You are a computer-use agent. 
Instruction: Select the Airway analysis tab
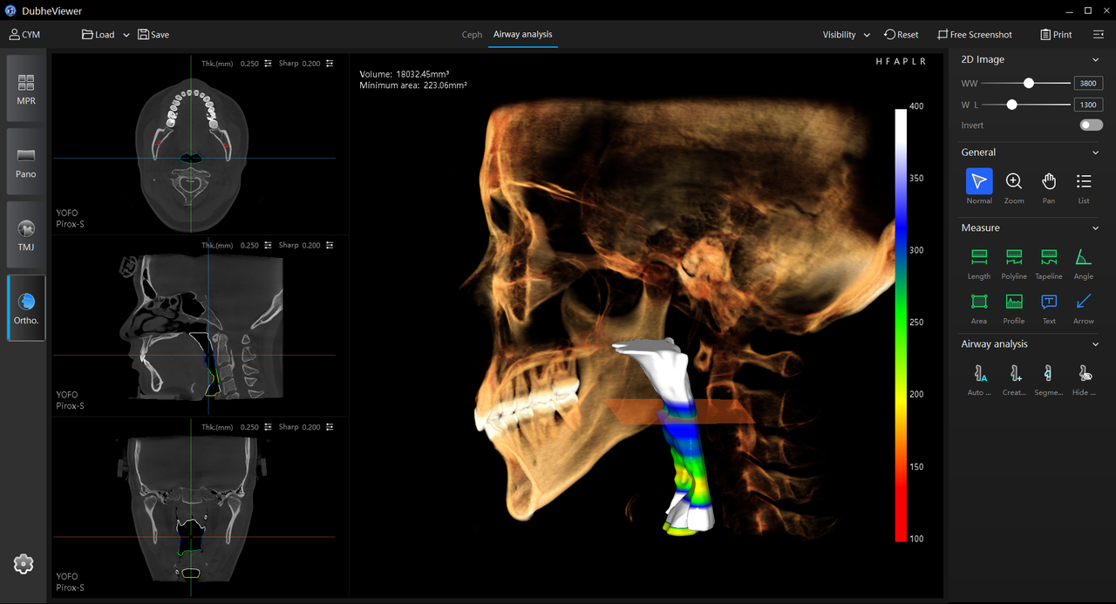522,35
